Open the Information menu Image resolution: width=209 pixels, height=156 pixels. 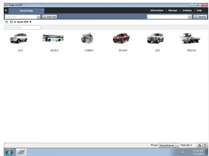tap(157, 10)
